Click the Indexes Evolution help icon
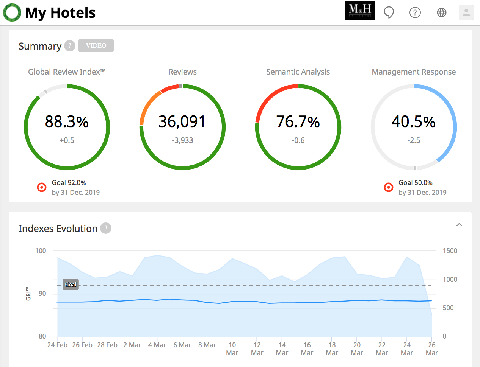480x367 pixels. tap(106, 228)
